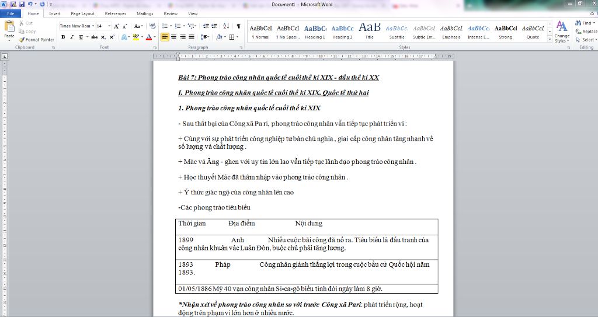The width and height of the screenshot is (598, 317).
Task: Increase the paragraph indent
Action: [214, 26]
